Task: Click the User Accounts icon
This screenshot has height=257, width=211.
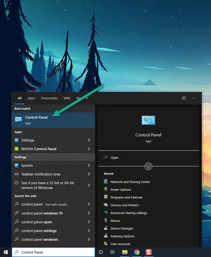Action: pyautogui.click(x=106, y=243)
